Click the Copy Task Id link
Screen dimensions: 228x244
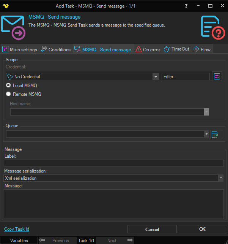(17, 229)
